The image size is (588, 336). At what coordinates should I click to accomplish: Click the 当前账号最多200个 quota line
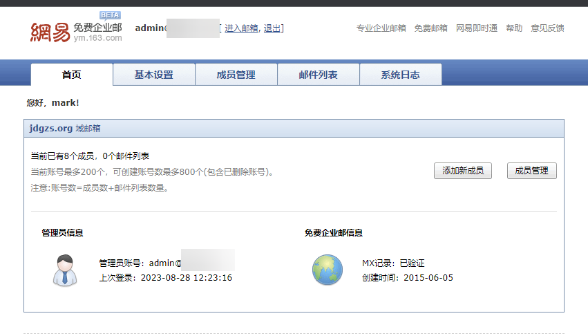[152, 172]
